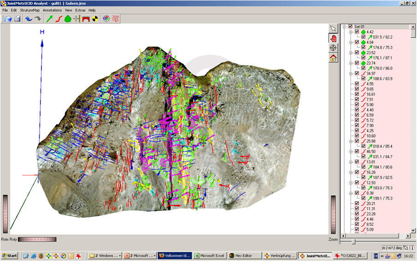Toggle checkbox for trace 16.61
The width and height of the screenshot is (417, 261).
coord(357,94)
